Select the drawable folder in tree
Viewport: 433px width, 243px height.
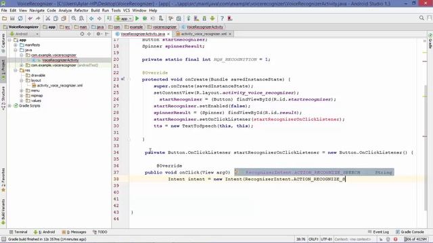[35, 75]
